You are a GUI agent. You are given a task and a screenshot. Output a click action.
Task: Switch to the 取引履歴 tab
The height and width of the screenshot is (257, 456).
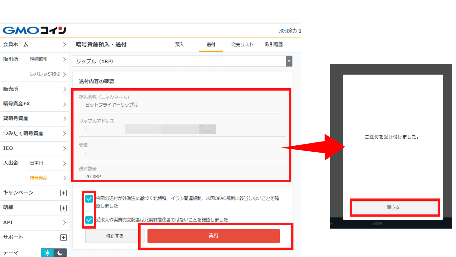(x=274, y=45)
